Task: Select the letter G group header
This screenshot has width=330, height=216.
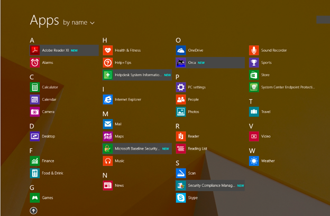Action: point(32,187)
